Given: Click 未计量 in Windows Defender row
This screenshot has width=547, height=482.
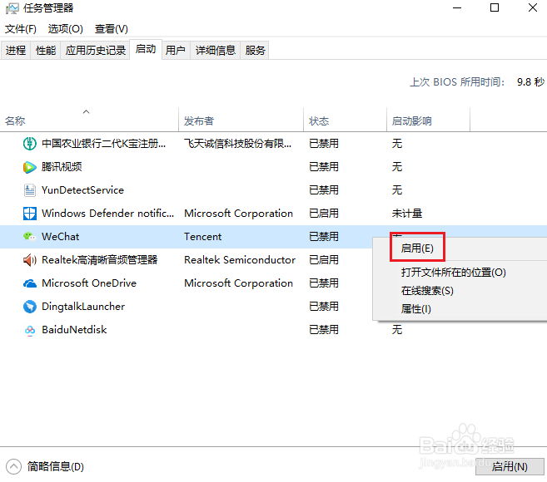Looking at the screenshot, I should [407, 213].
